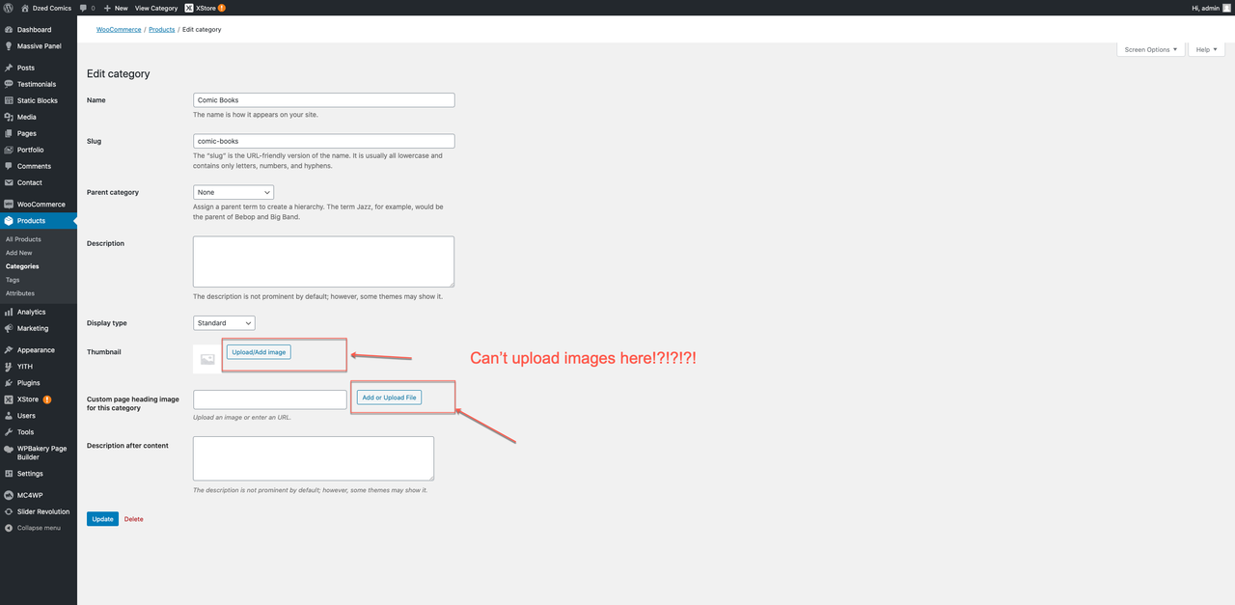
Task: Click the Users icon in the sidebar
Action: click(9, 416)
